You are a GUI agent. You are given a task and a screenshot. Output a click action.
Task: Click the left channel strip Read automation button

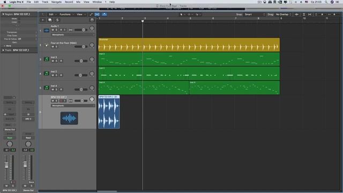(x=10, y=138)
